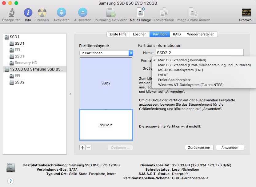The width and height of the screenshot is (256, 187).
Task: Open the Protokoll log icon
Action: click(x=246, y=12)
